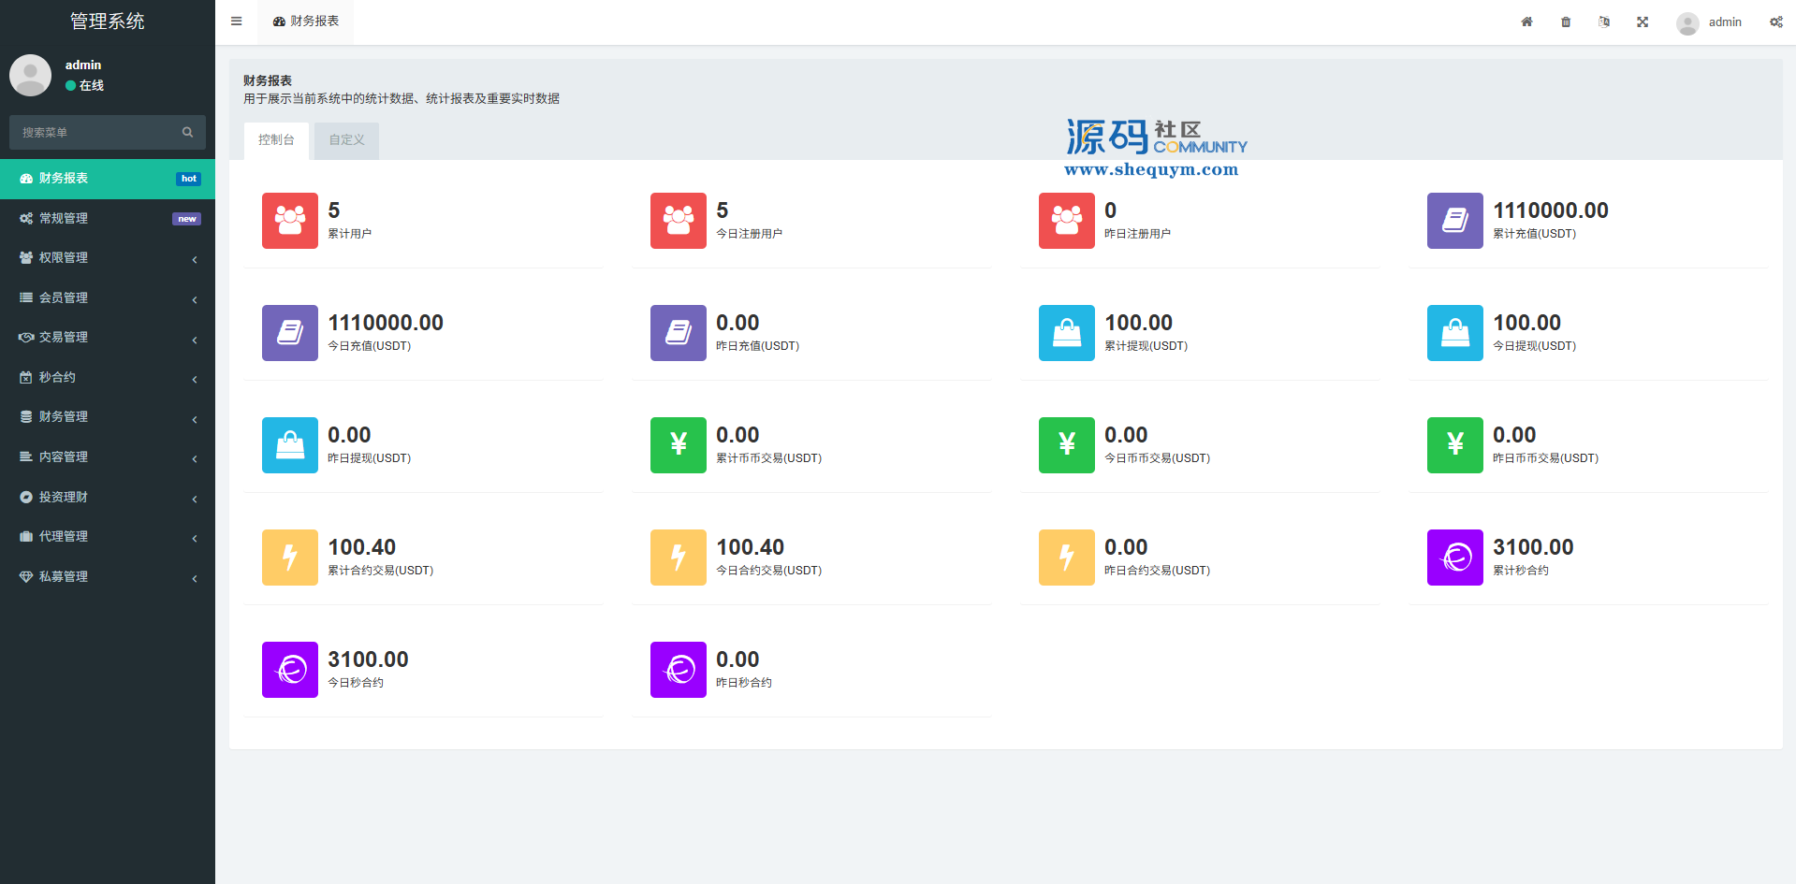
Task: Click the red icon for 累计用户
Action: click(x=290, y=221)
